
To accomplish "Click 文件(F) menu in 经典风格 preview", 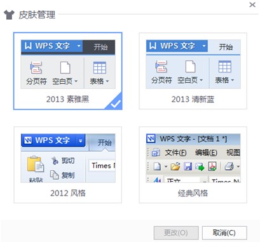I will [x=175, y=152].
